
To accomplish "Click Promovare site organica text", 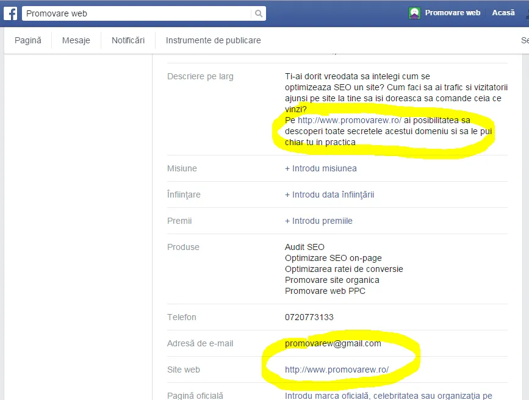I will tap(332, 280).
